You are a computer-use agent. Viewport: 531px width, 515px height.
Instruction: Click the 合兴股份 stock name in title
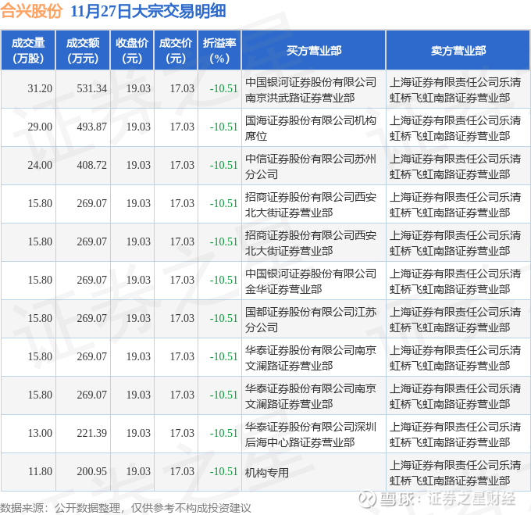(31, 11)
